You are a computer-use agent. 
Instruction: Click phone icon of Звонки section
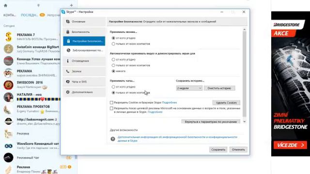pyautogui.click(x=68, y=71)
